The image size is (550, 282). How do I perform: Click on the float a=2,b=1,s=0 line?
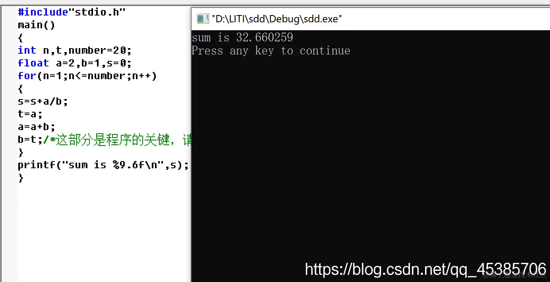pos(75,63)
